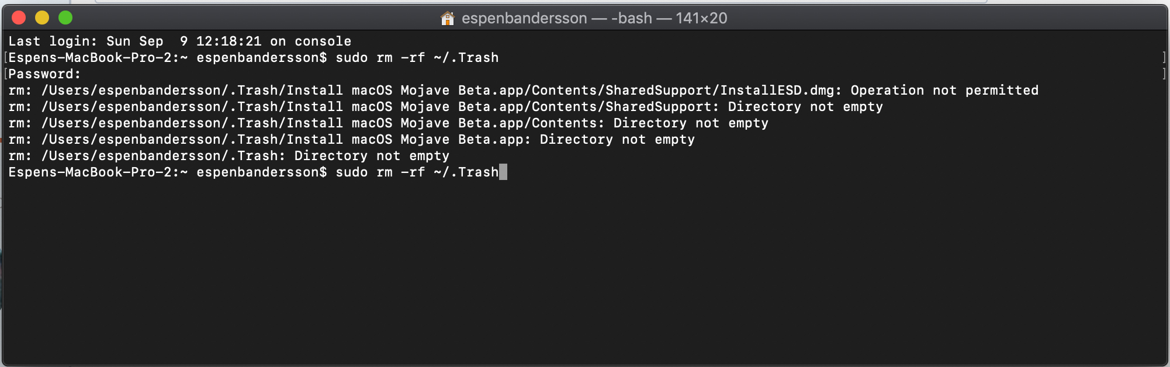
Task: Click the first sudo rm -rf command
Action: 417,57
